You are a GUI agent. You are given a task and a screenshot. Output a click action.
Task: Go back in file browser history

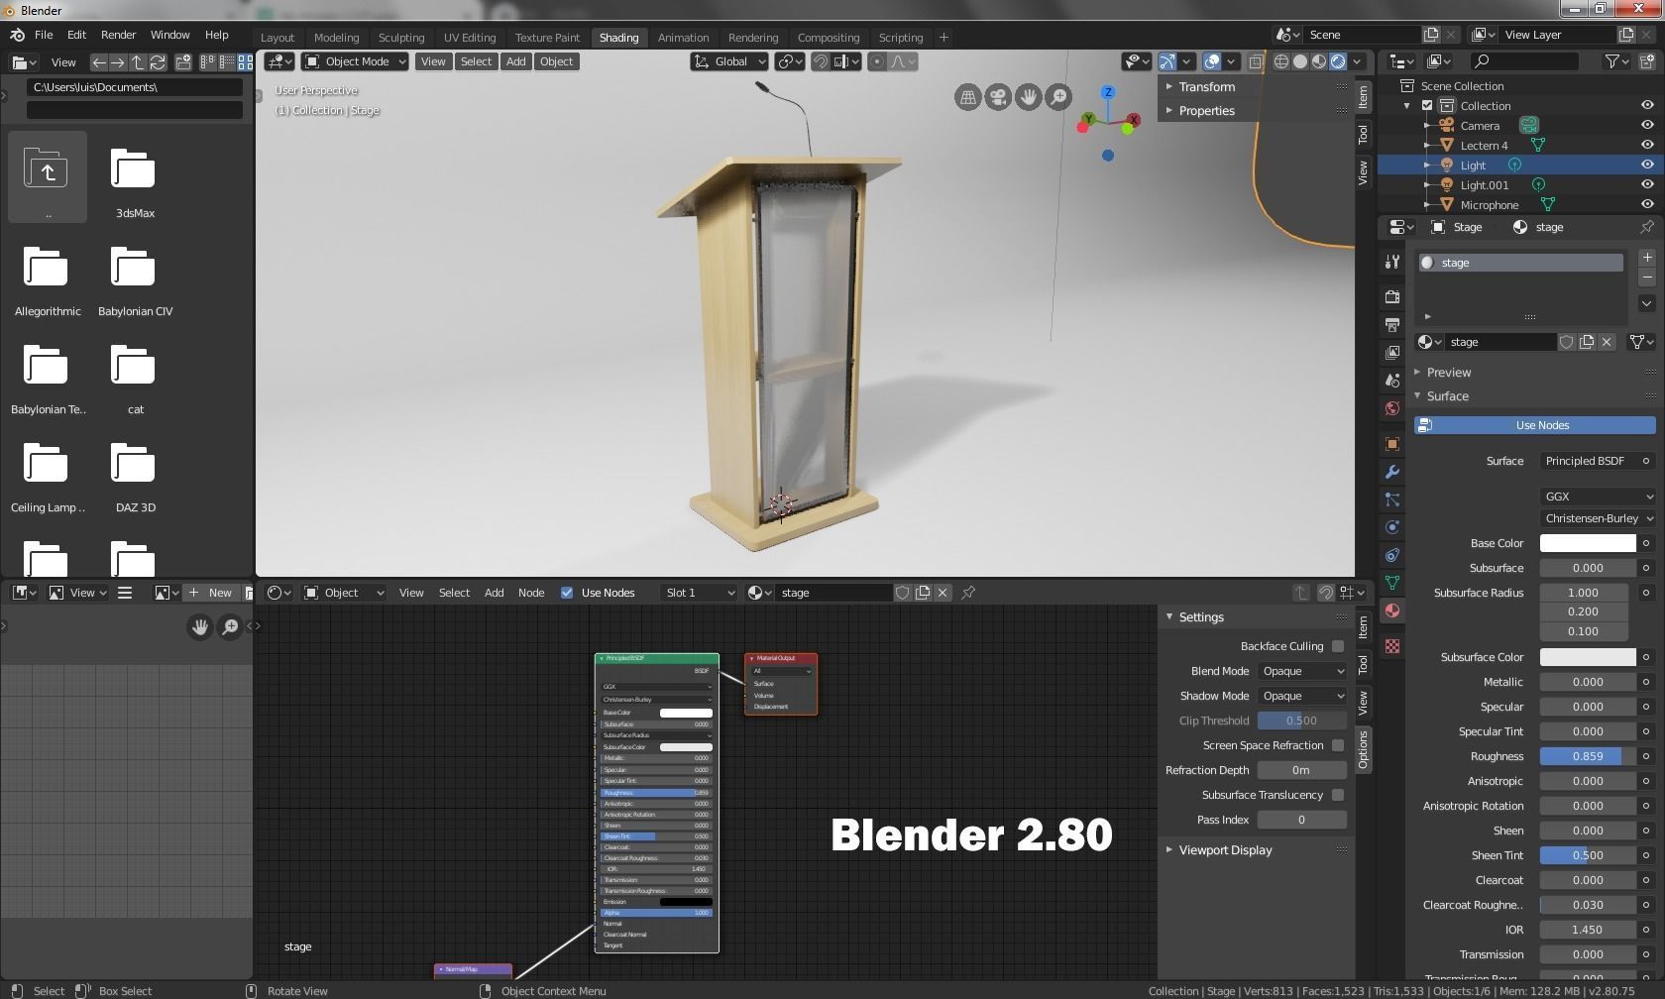[98, 62]
